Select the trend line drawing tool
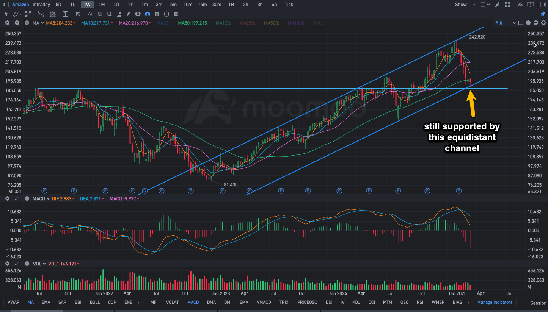Viewport: 548px width, 312px height. coord(15,14)
